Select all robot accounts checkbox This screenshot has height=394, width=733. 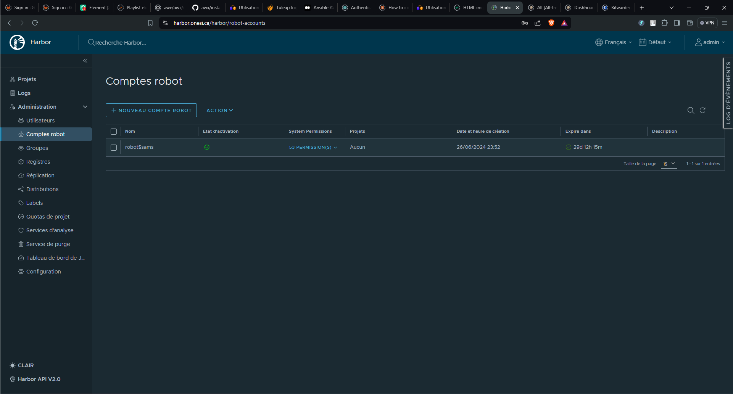pos(114,132)
